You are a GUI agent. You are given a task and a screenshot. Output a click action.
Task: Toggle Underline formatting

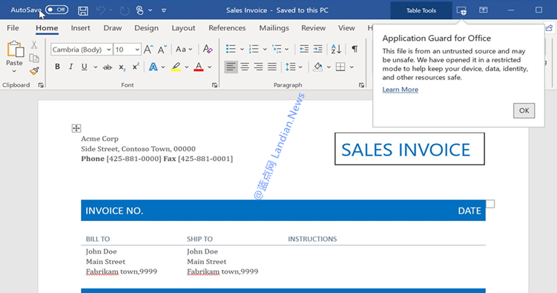pyautogui.click(x=85, y=67)
